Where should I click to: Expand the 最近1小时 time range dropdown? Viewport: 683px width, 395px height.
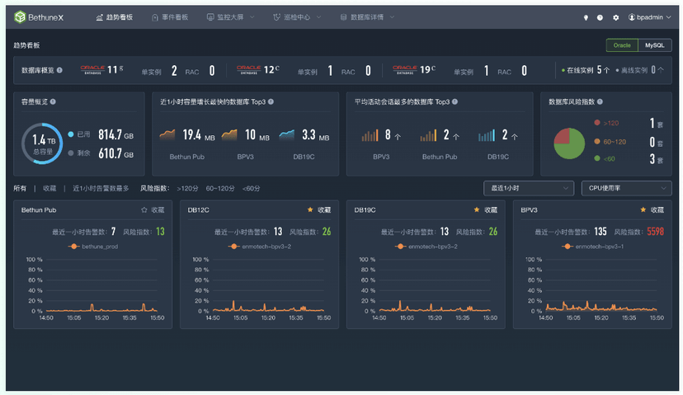pyautogui.click(x=529, y=188)
